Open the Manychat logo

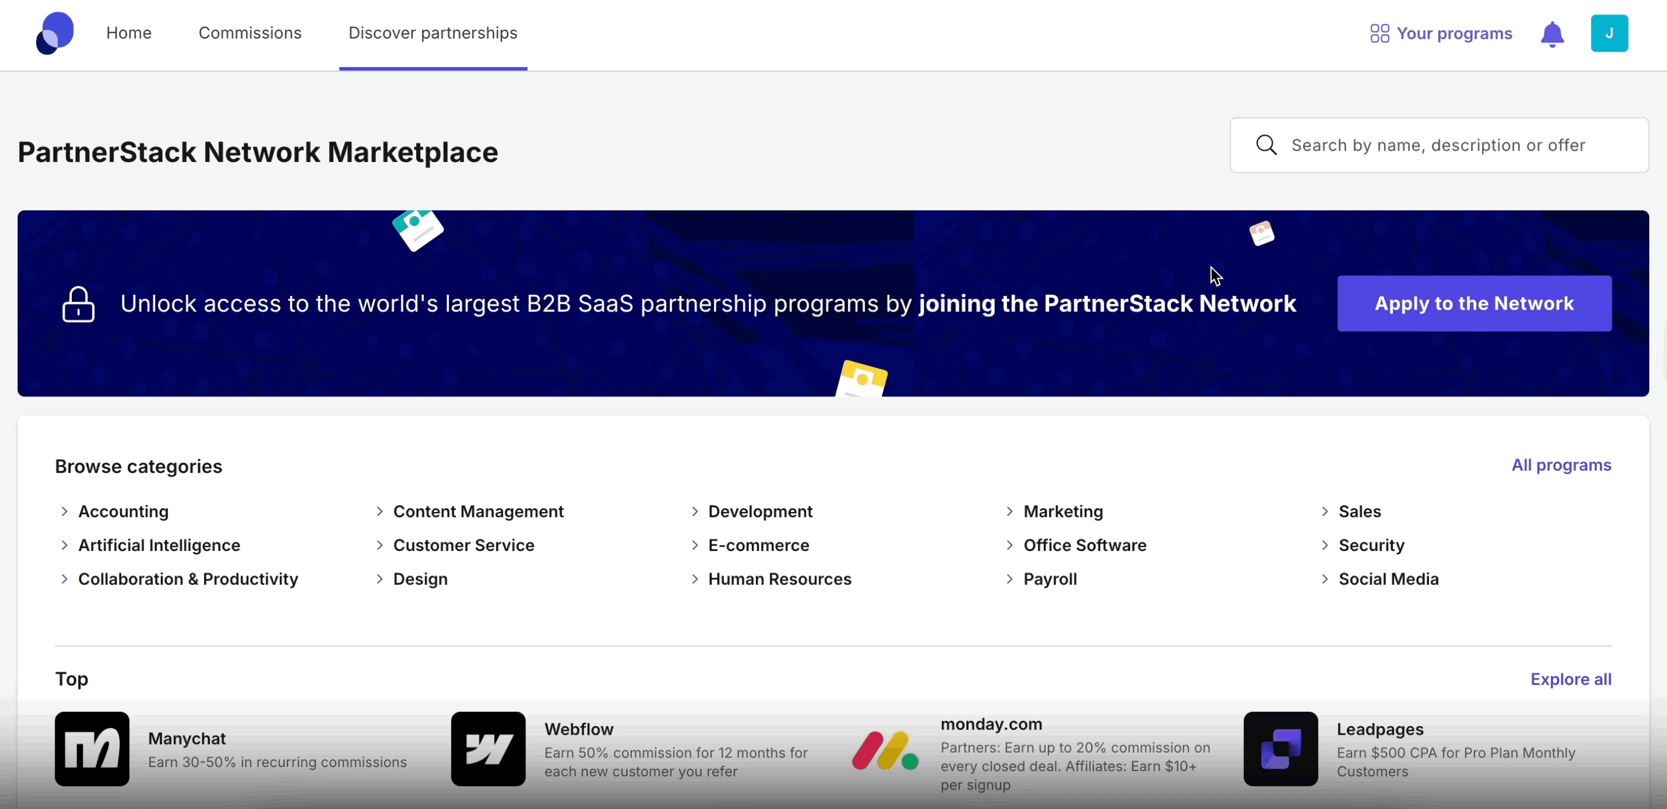[92, 749]
